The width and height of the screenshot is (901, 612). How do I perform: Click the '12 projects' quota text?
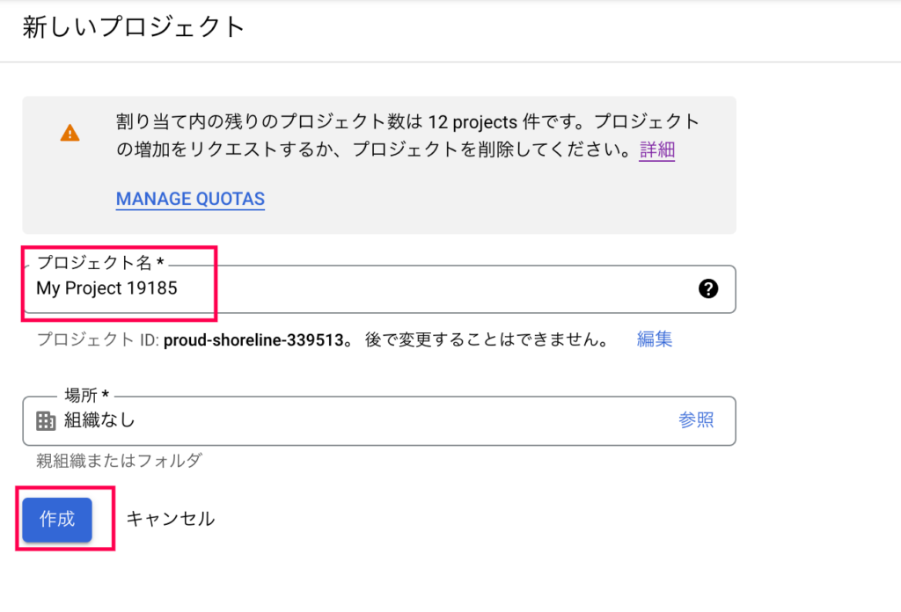(472, 121)
